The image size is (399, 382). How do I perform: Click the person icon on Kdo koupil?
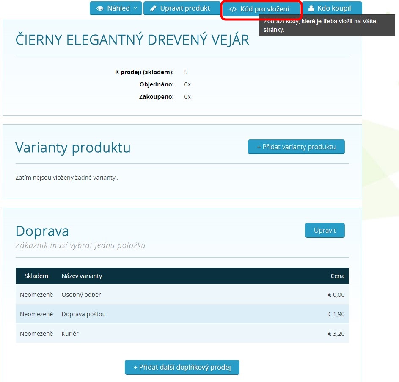pyautogui.click(x=311, y=8)
